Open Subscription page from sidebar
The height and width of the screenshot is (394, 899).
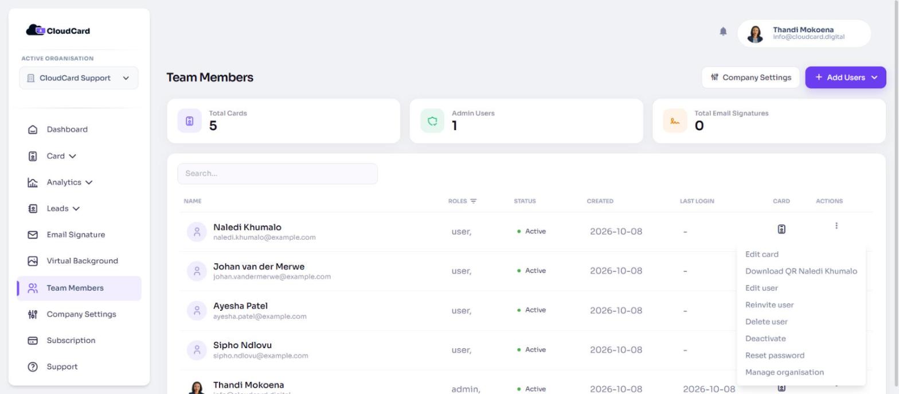(x=71, y=341)
